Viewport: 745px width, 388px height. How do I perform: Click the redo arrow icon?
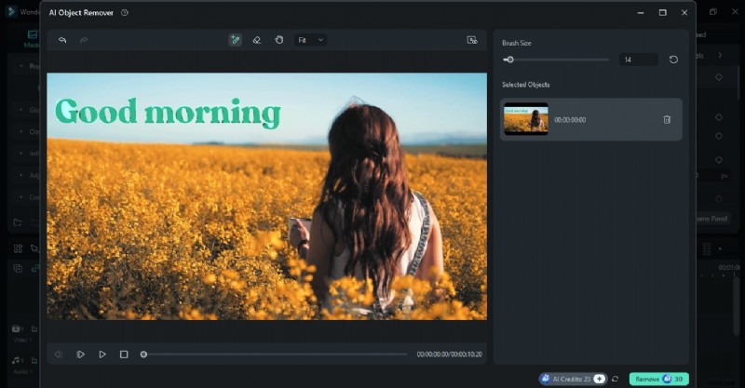(84, 40)
